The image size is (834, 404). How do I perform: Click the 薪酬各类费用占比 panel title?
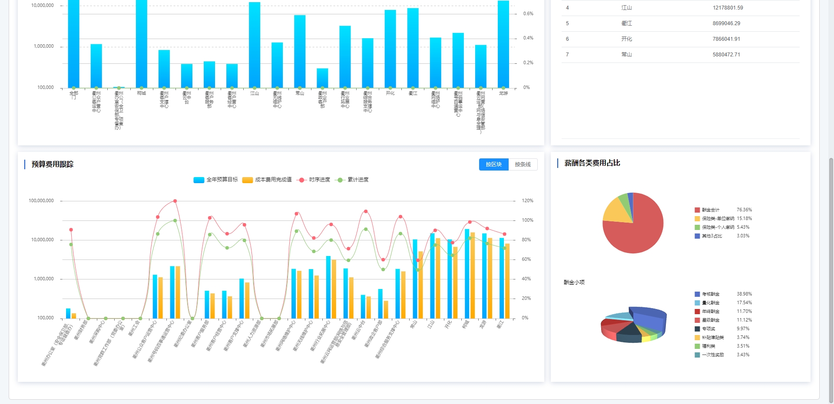(x=592, y=163)
